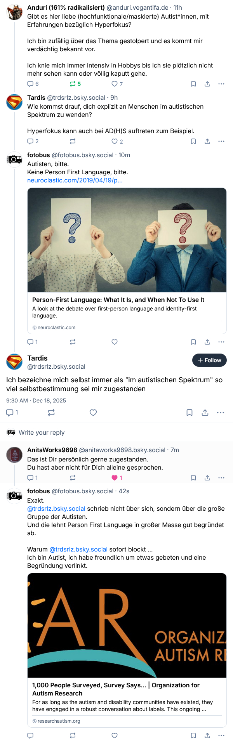Image resolution: width=233 pixels, height=744 pixels.
Task: Reply to AnitaWorks9698's comment
Action: tap(30, 478)
